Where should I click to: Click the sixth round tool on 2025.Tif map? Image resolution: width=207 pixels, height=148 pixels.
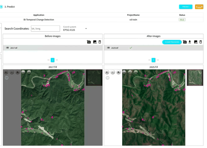coord(136,72)
